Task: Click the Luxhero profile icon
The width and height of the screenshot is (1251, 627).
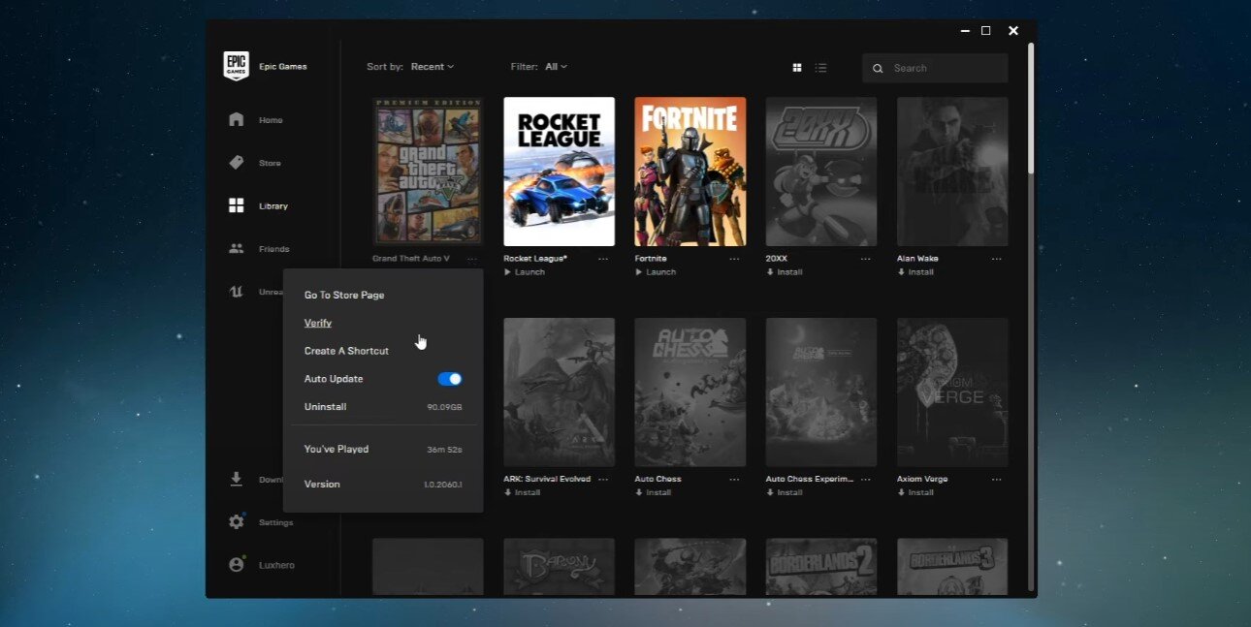Action: [236, 565]
